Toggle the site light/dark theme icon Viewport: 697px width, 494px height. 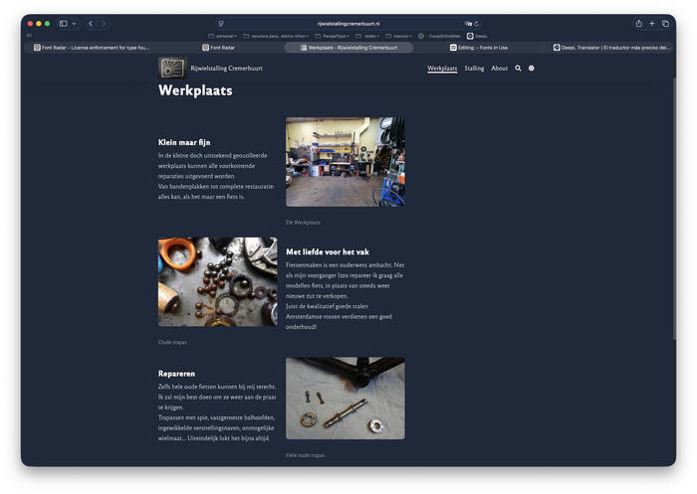[x=531, y=68]
